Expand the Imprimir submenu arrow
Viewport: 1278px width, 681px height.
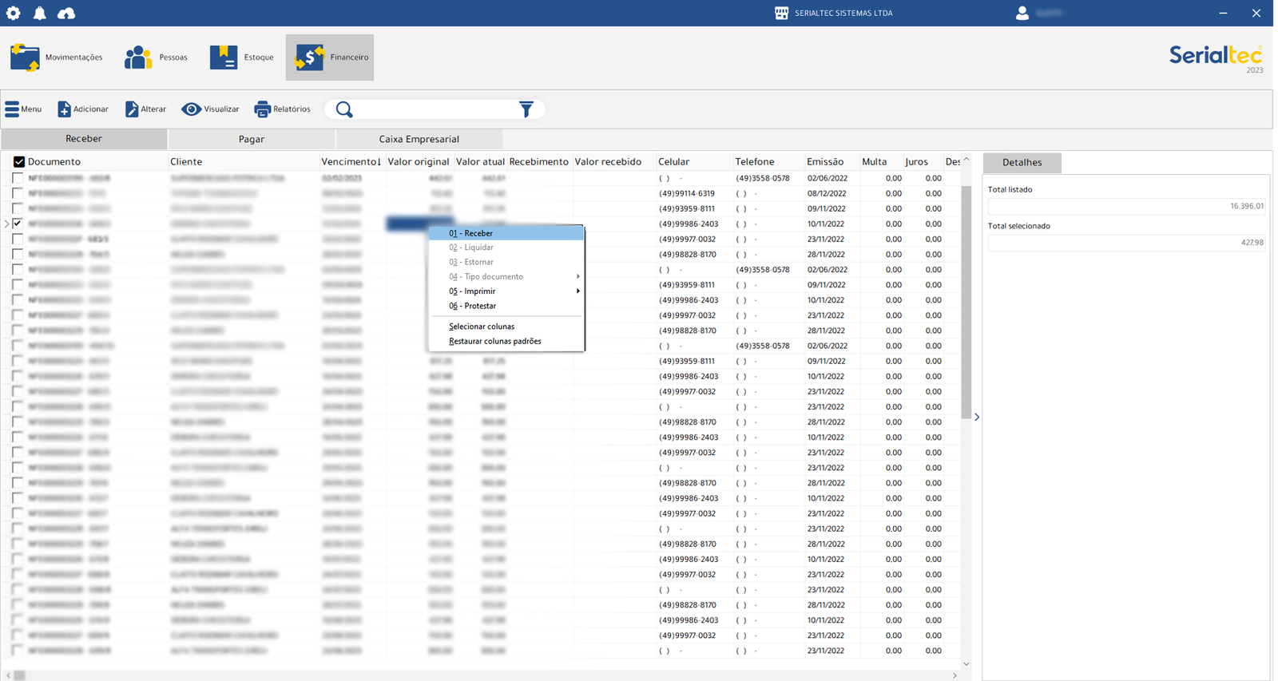(x=577, y=291)
